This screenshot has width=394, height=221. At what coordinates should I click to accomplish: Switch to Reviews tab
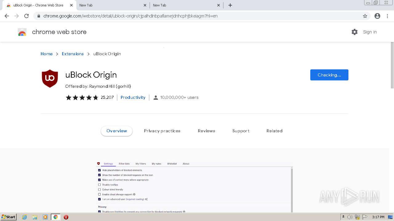pyautogui.click(x=207, y=131)
